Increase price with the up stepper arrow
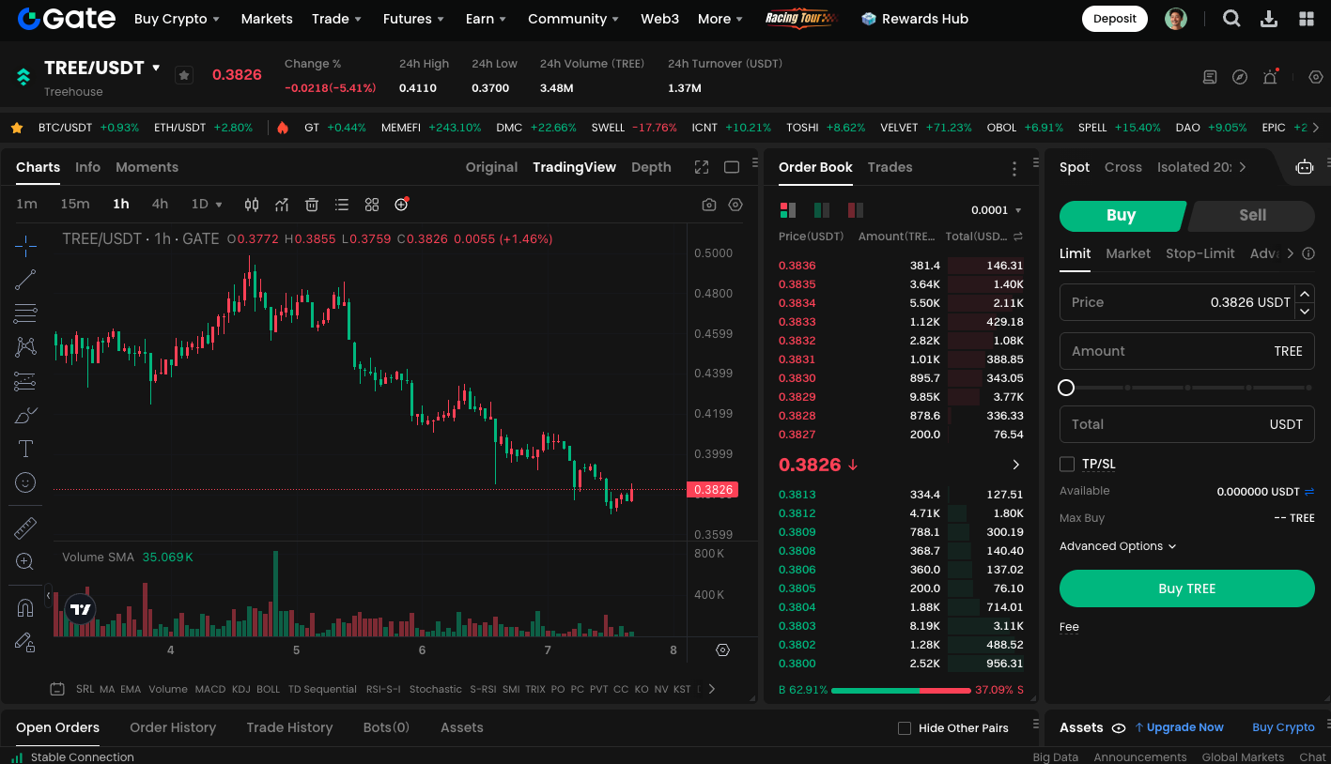This screenshot has height=764, width=1331. (1304, 294)
